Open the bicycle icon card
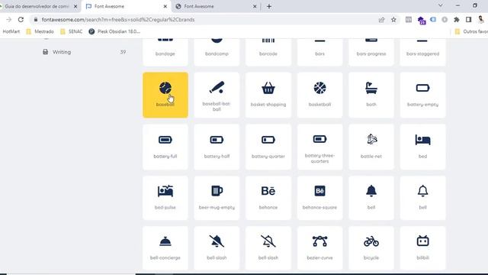Image resolution: width=488 pixels, height=275 pixels. (x=371, y=248)
